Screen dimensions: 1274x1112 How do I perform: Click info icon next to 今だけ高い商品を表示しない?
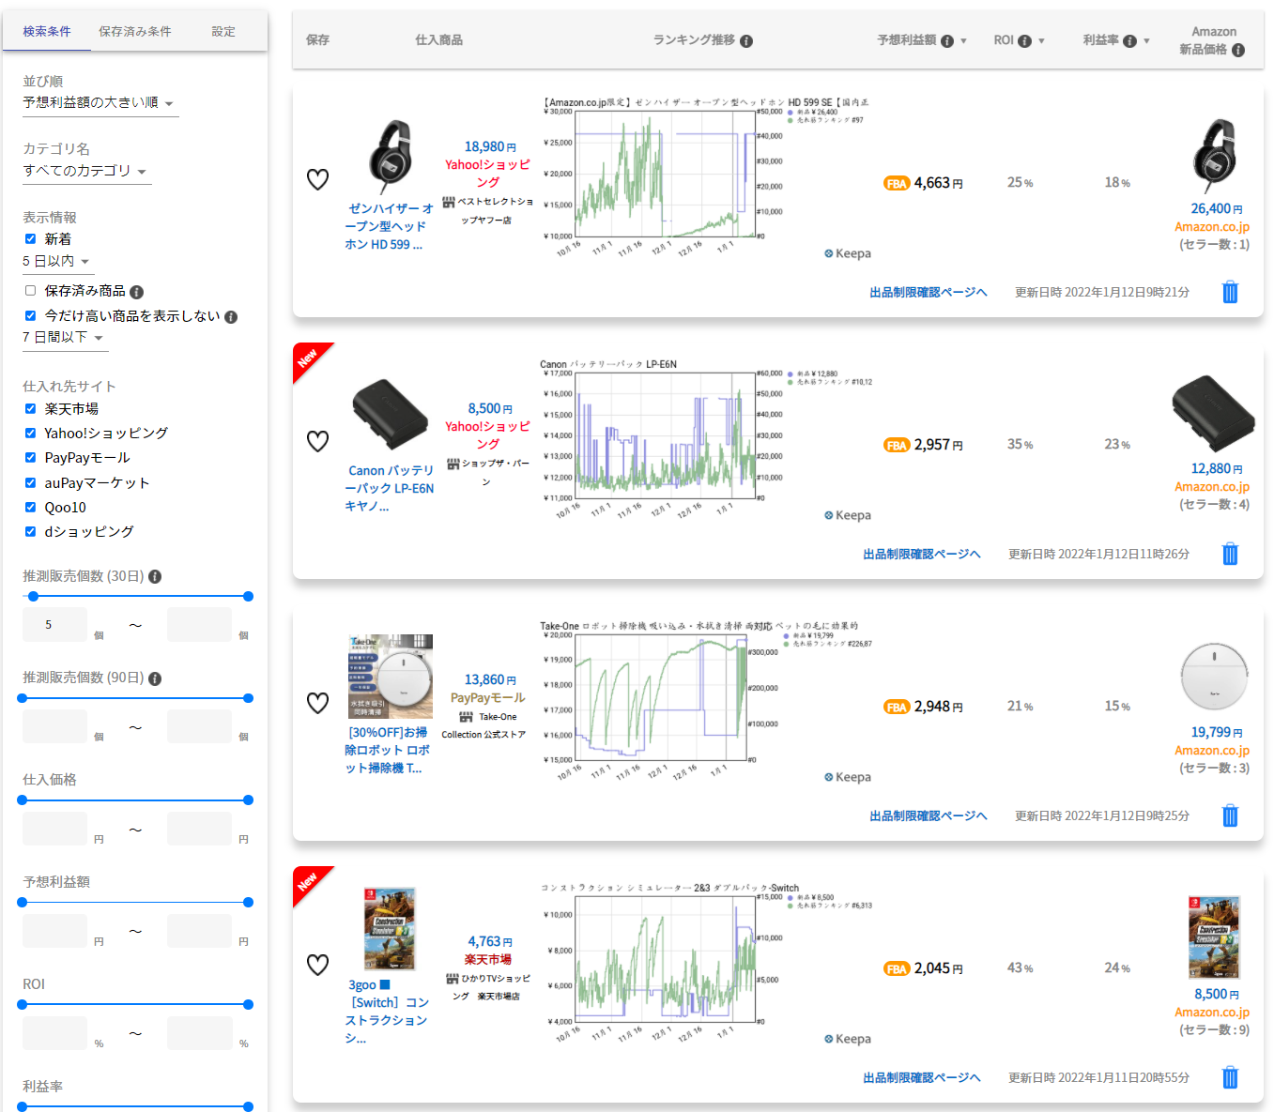231,317
